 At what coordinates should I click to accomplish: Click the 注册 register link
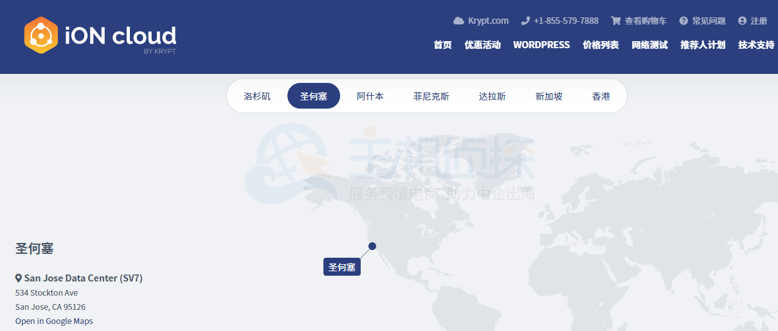[759, 21]
